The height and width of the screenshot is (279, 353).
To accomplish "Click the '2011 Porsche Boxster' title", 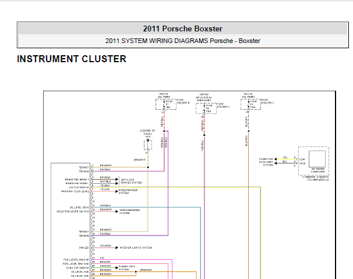I will pyautogui.click(x=182, y=28).
